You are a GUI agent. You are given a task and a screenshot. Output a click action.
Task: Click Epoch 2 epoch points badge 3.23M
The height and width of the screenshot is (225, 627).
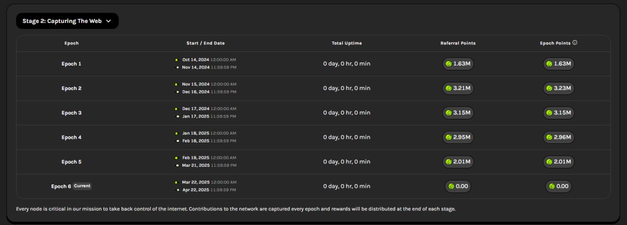pos(558,88)
